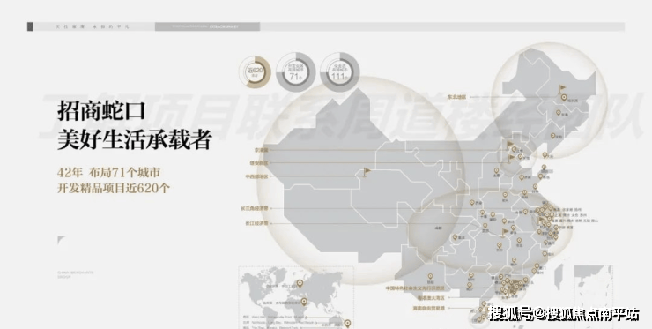Viewport: 652px width, 329px height.
Task: Click the 长三角经济带 label
Action: [x=255, y=209]
